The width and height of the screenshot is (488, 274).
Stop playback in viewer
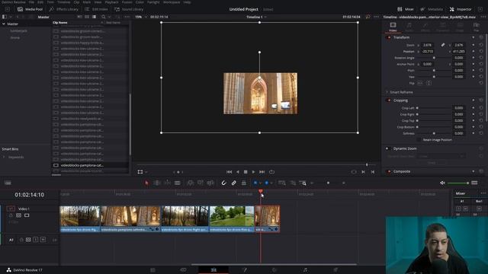coord(246,172)
